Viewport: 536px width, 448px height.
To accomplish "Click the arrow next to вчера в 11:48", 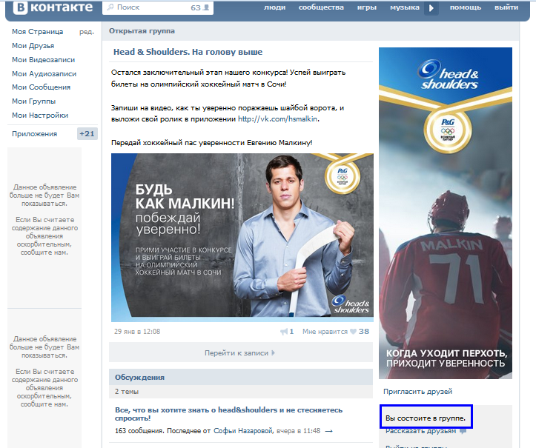I will (328, 431).
